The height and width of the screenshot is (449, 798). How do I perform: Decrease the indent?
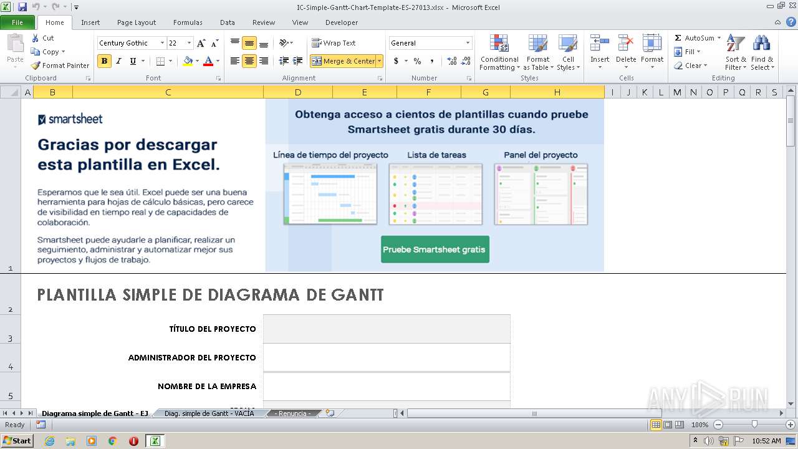tap(284, 61)
